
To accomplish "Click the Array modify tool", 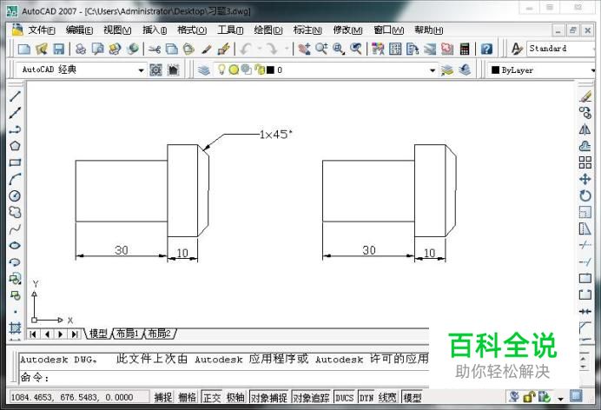I will coord(584,162).
